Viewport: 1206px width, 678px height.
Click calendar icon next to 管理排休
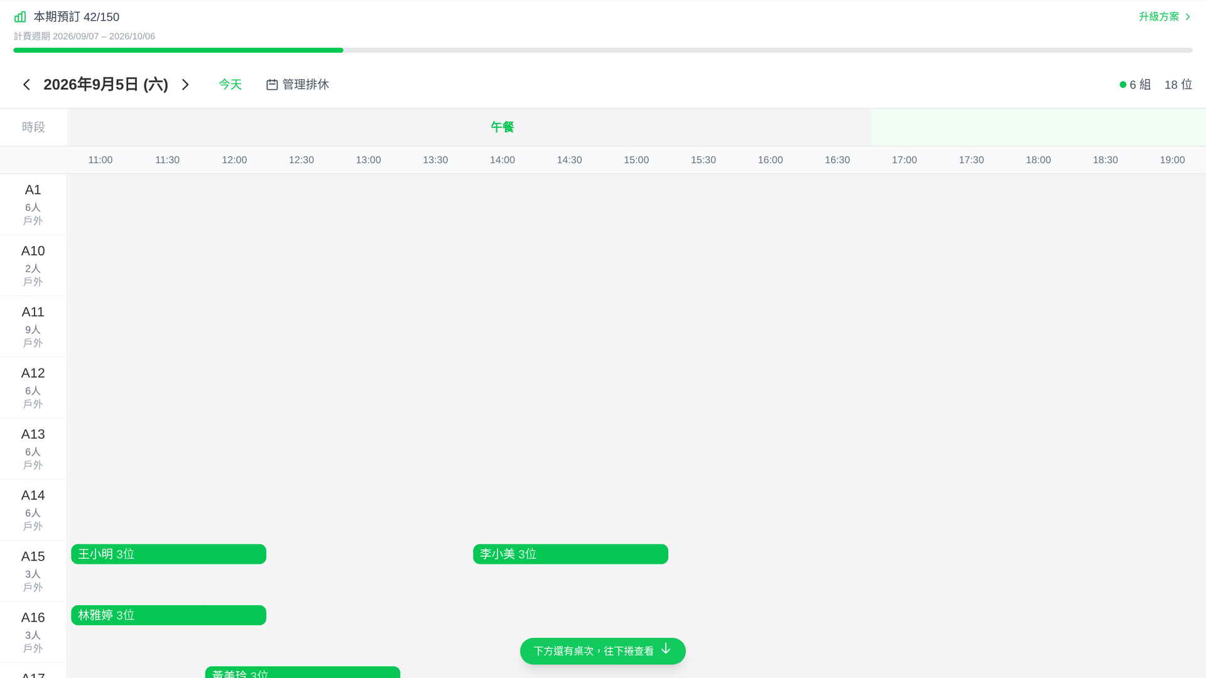pyautogui.click(x=272, y=84)
